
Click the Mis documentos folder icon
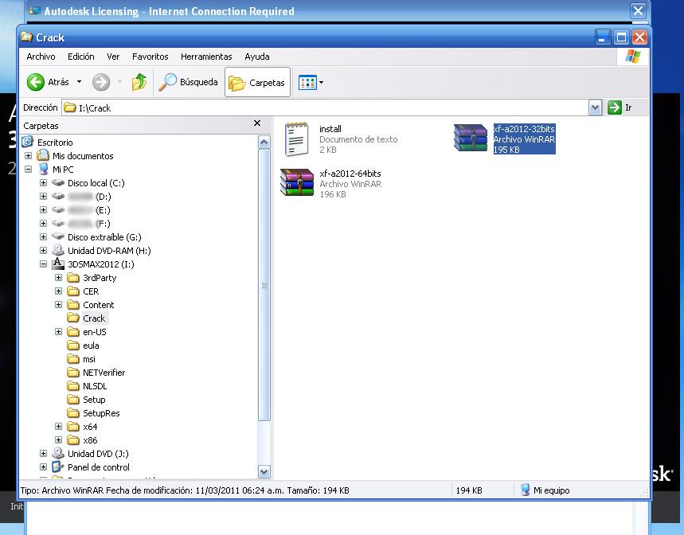(43, 155)
